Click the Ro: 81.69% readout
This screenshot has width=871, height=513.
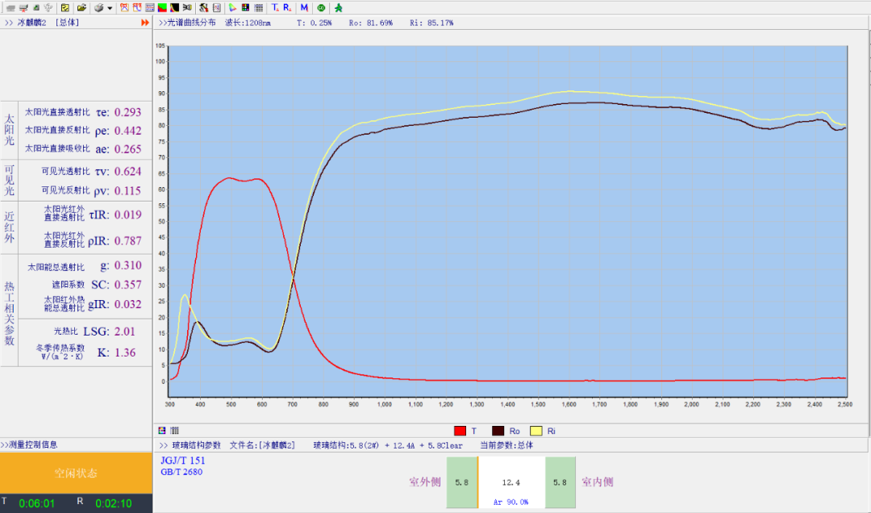pyautogui.click(x=370, y=23)
